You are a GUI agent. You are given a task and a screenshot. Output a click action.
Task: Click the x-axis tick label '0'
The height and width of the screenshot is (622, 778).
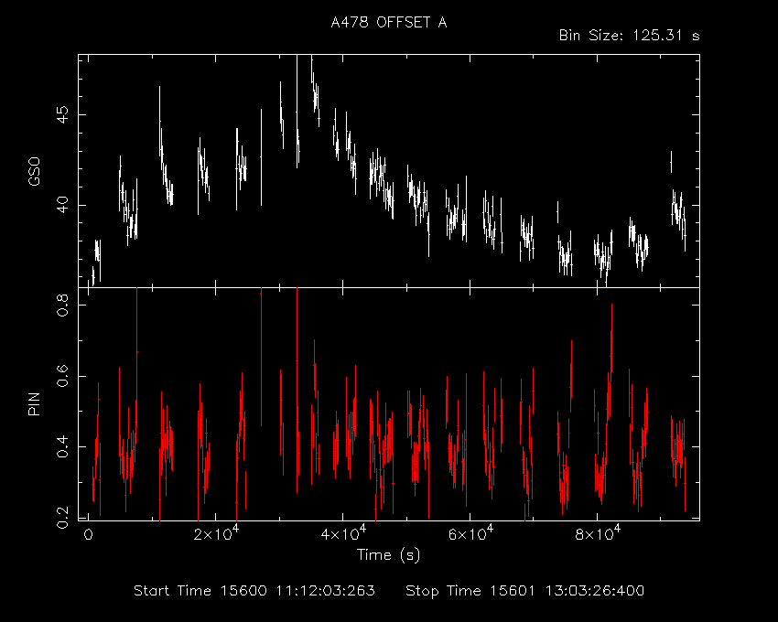[x=88, y=535]
